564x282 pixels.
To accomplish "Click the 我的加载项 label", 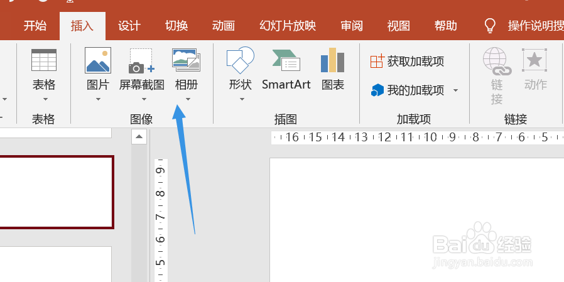I will click(415, 90).
